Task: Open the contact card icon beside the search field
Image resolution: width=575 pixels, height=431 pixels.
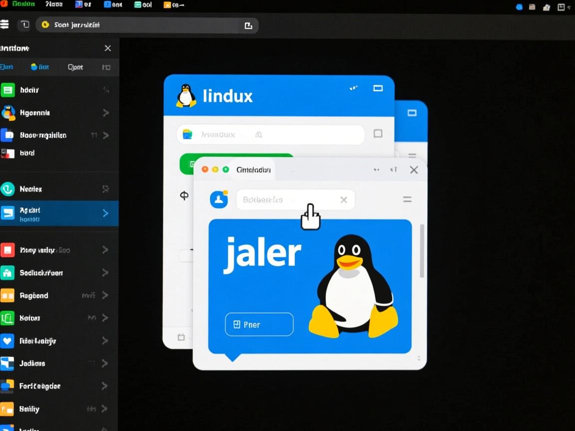Action: tap(378, 134)
